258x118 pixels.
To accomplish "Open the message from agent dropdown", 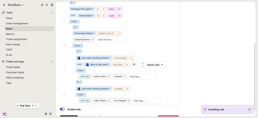I will click(82, 9).
